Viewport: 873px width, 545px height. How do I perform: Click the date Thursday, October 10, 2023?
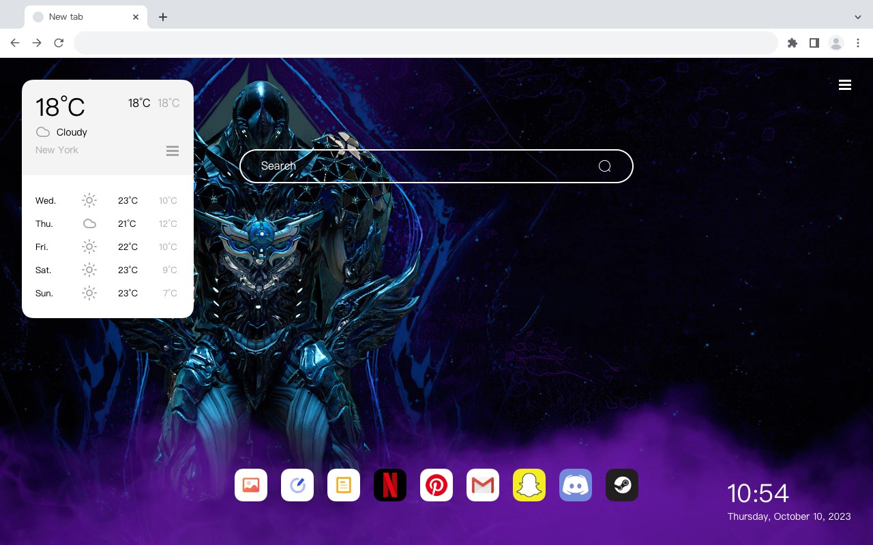click(x=789, y=516)
